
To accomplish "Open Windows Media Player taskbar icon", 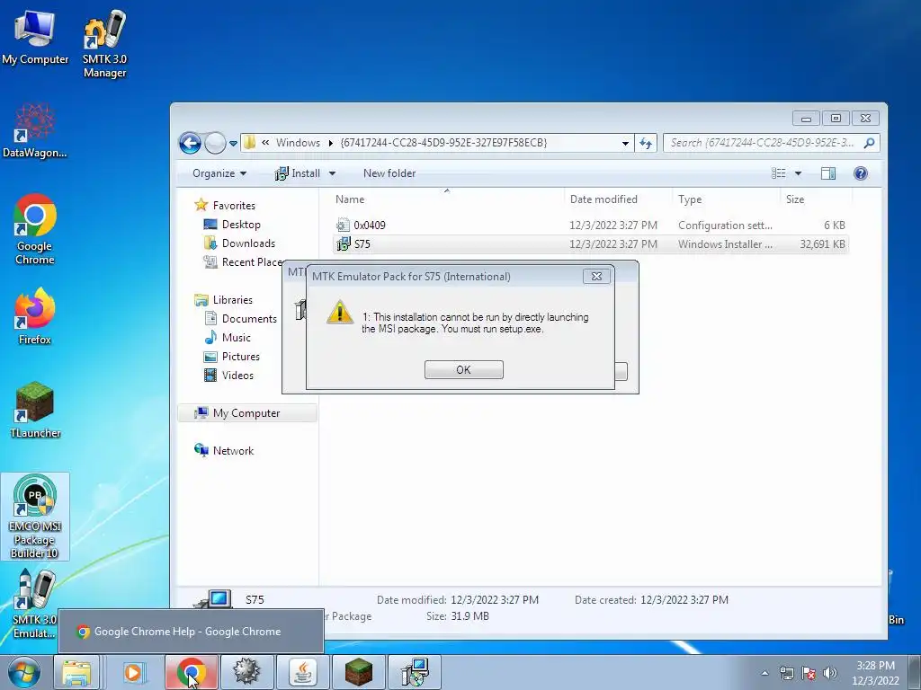I will click(133, 672).
